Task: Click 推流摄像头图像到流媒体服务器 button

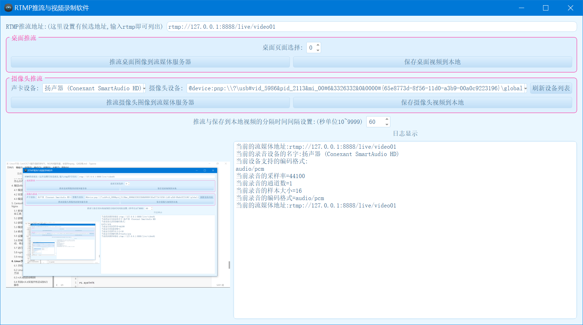Action: click(x=150, y=103)
